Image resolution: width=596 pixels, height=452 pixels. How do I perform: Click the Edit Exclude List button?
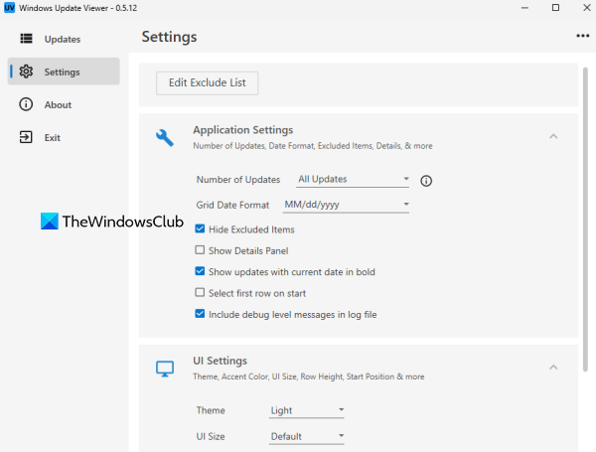coord(208,82)
